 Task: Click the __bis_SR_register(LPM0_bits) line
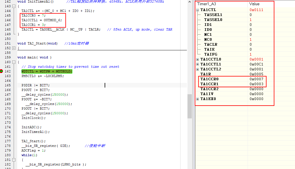coord(56,164)
